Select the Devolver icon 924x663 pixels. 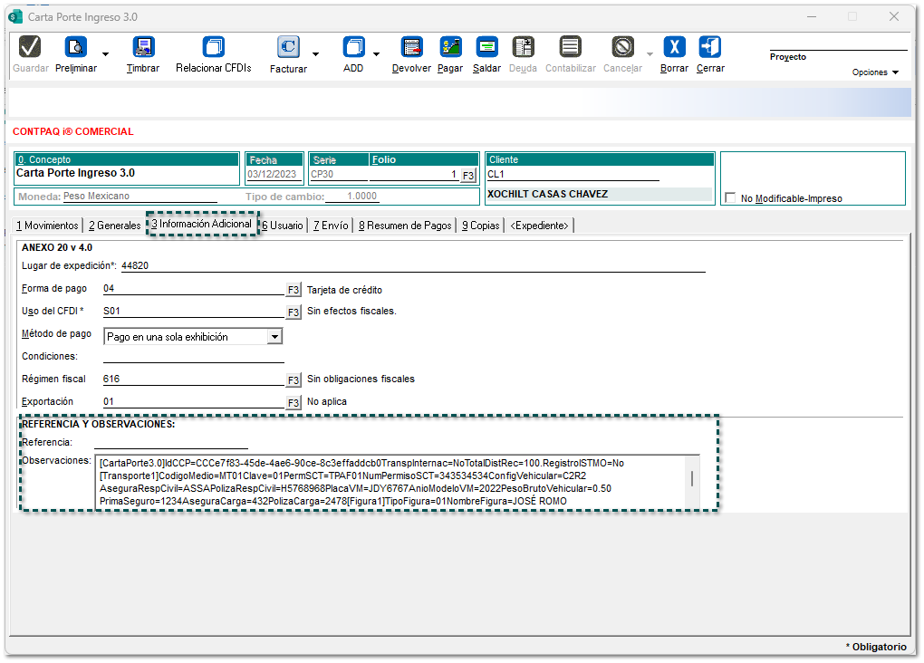pyautogui.click(x=412, y=48)
